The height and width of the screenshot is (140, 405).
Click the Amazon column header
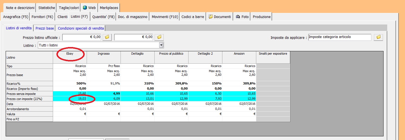click(x=239, y=53)
